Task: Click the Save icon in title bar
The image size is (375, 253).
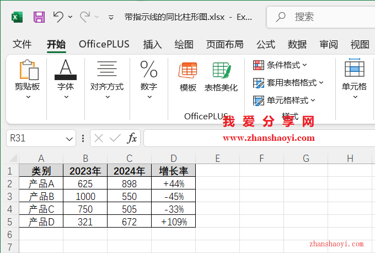Action: tap(39, 17)
